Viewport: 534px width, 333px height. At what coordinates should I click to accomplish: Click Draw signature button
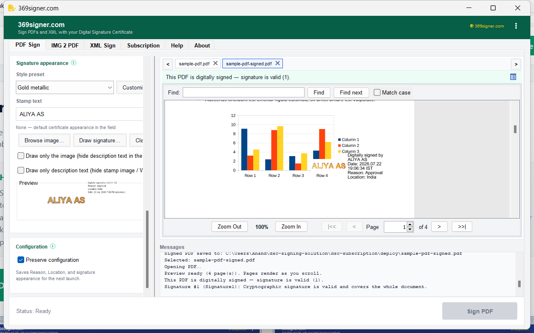click(x=100, y=140)
